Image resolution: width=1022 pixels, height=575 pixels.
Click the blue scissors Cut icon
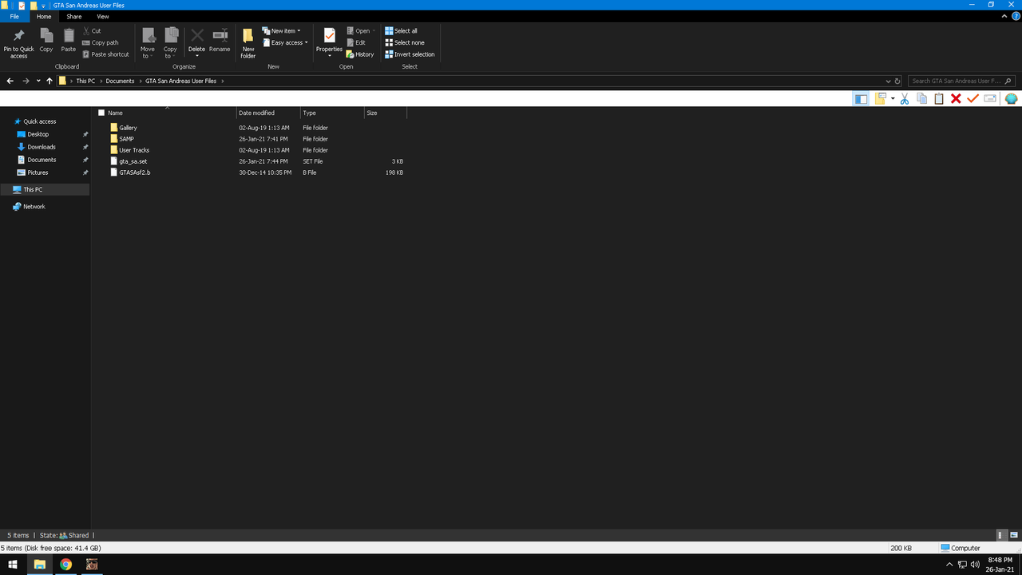click(905, 99)
